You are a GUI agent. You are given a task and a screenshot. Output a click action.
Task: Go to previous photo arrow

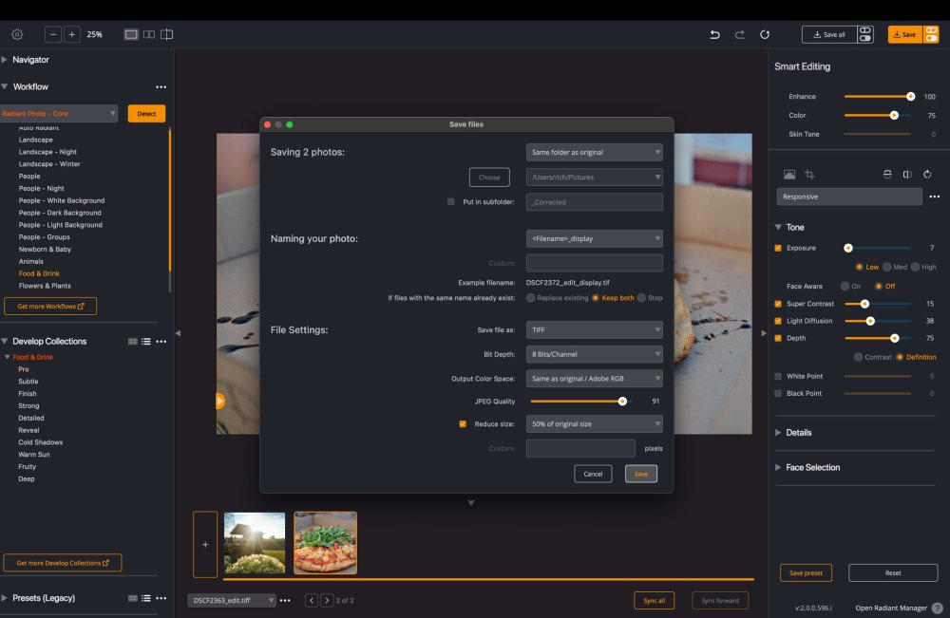pos(312,601)
